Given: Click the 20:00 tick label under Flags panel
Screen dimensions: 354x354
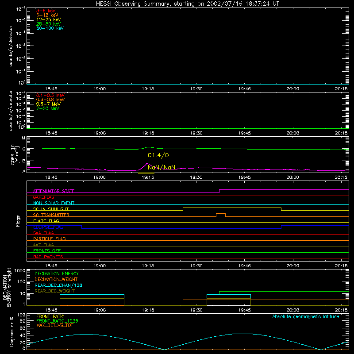Looking at the screenshot, I should pos(293,266).
